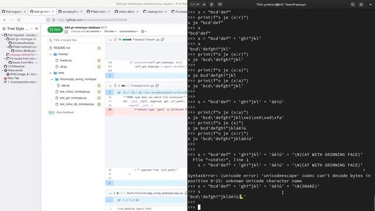
Task: Select 'cleanup method' tab in sidebar tree
Action: coord(22,55)
